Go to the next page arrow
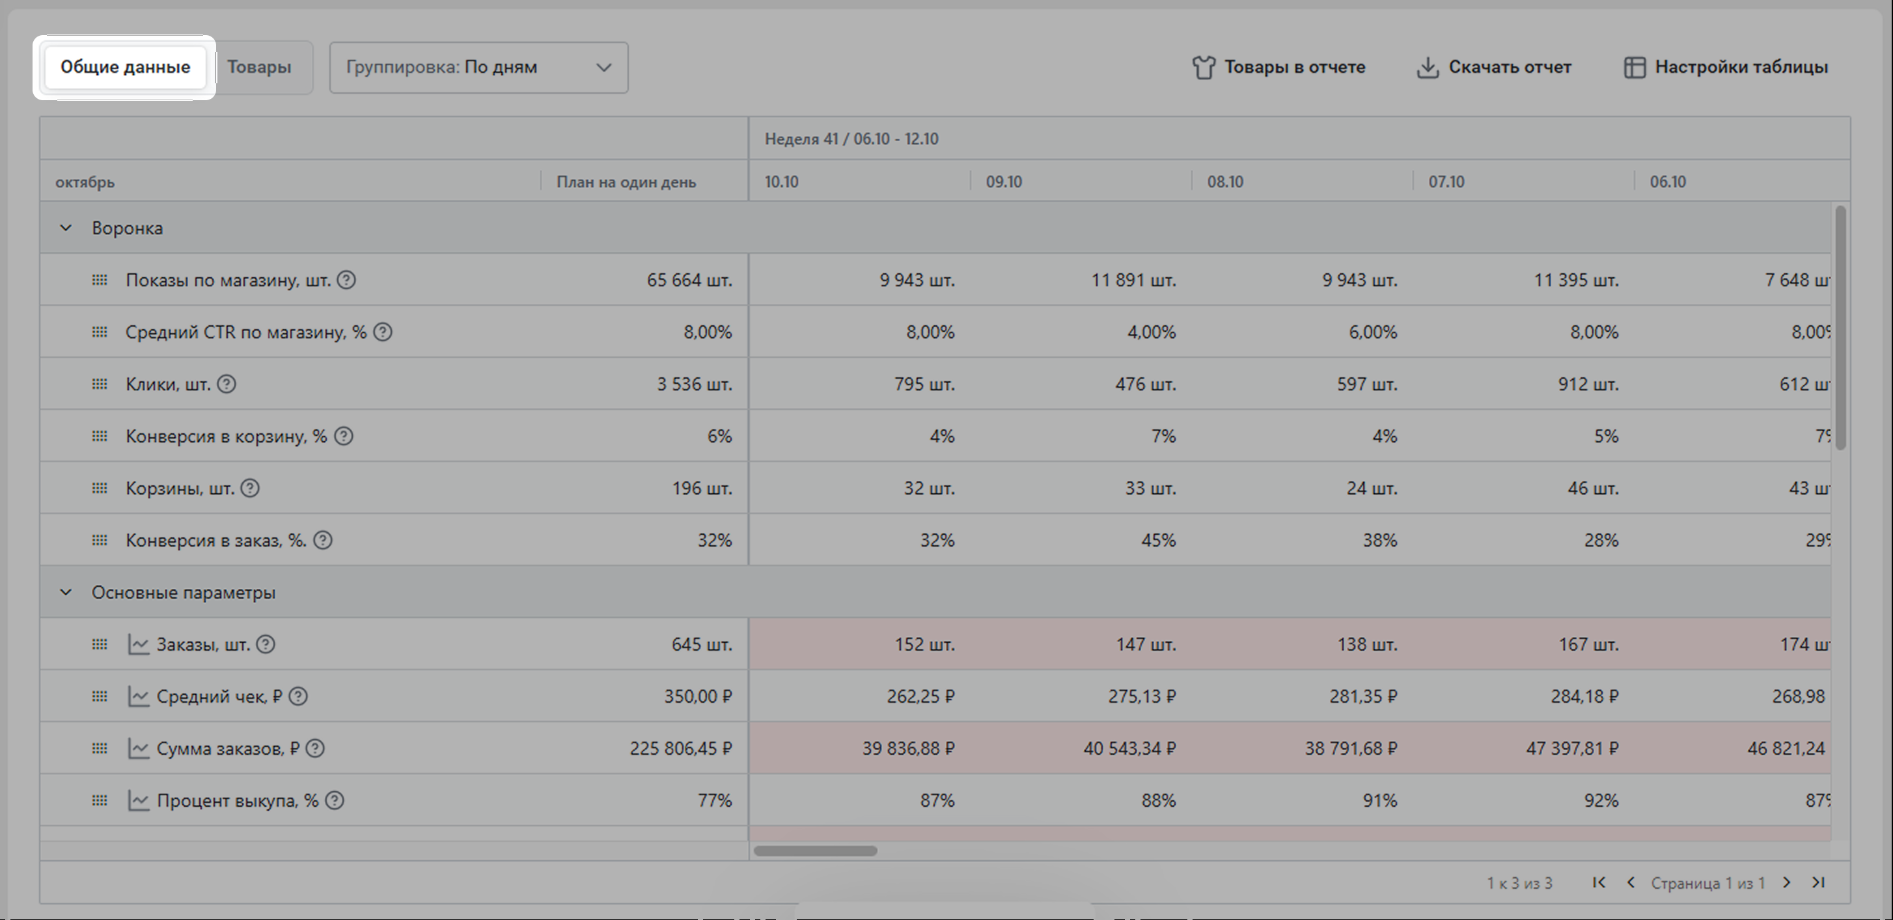This screenshot has height=920, width=1893. (1787, 882)
